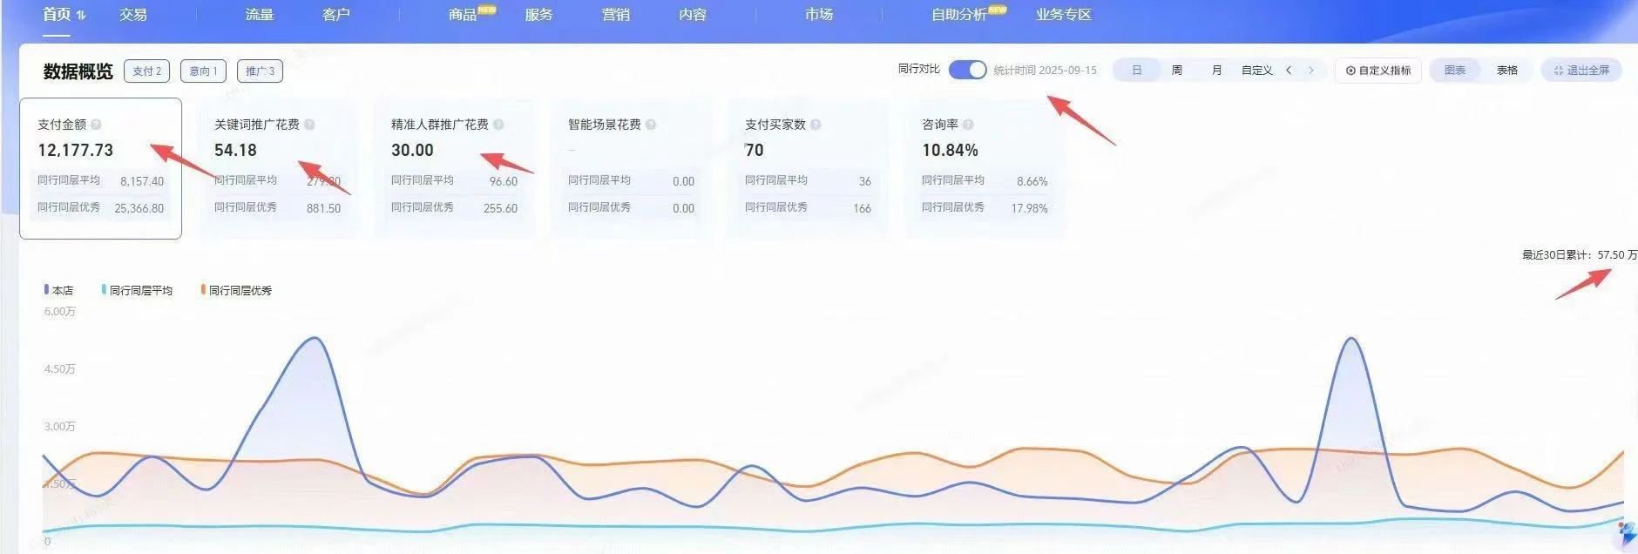Select 推广 3 filter tag
This screenshot has height=554, width=1638.
click(261, 71)
